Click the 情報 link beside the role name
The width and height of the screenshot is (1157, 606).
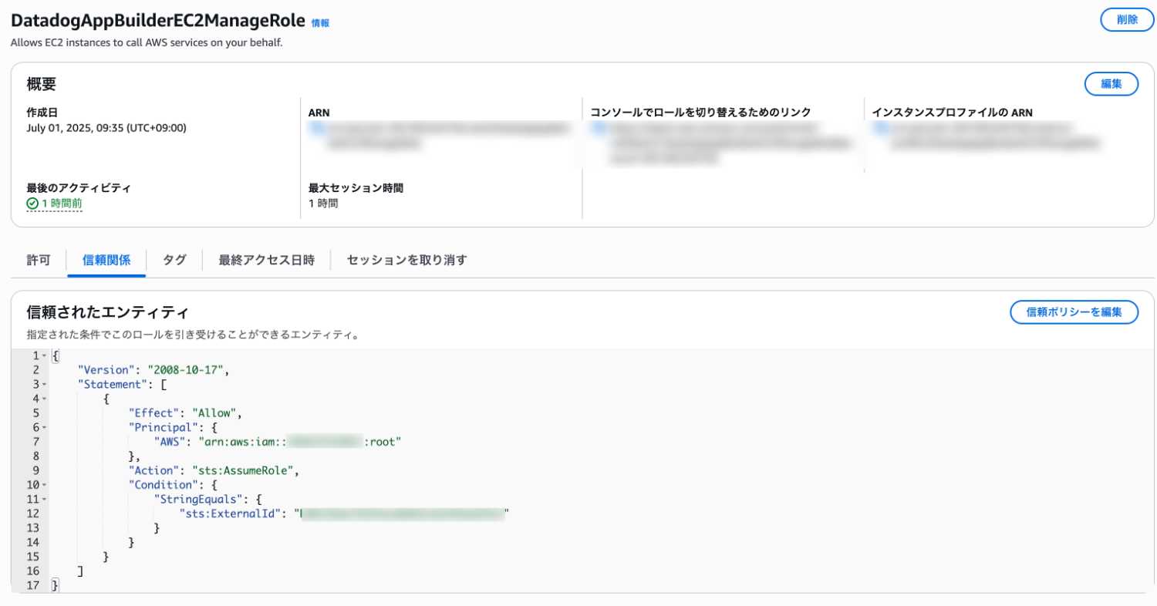click(x=320, y=23)
